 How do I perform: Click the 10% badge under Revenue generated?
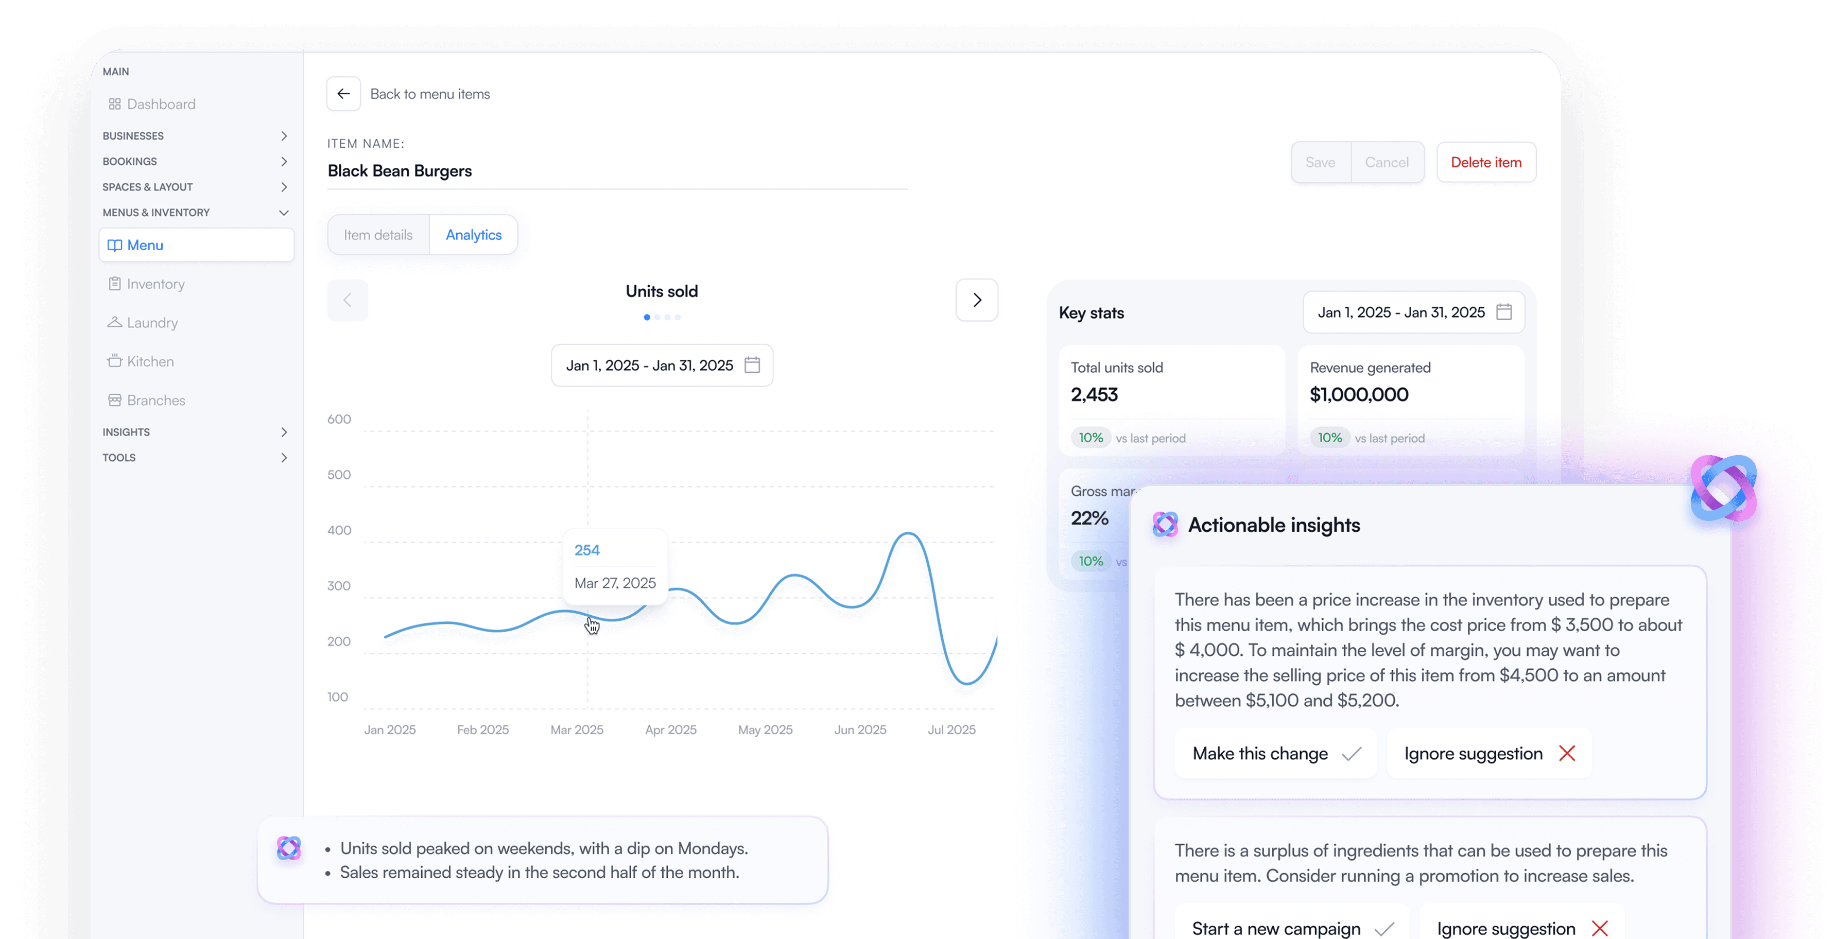pyautogui.click(x=1330, y=438)
